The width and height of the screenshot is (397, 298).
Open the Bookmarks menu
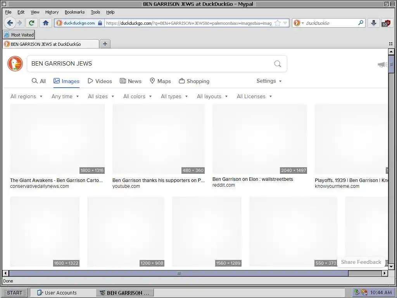[x=75, y=12]
